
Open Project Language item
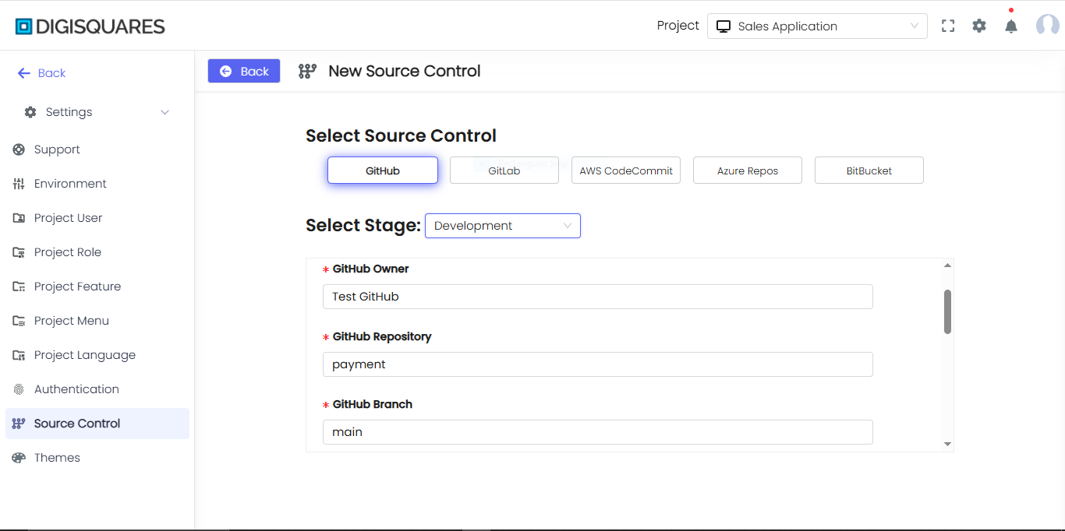click(x=97, y=355)
